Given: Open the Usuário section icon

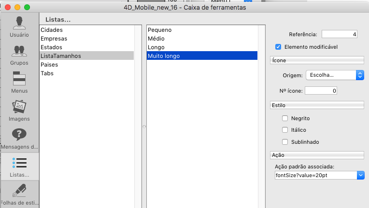Looking at the screenshot, I should pyautogui.click(x=19, y=23).
